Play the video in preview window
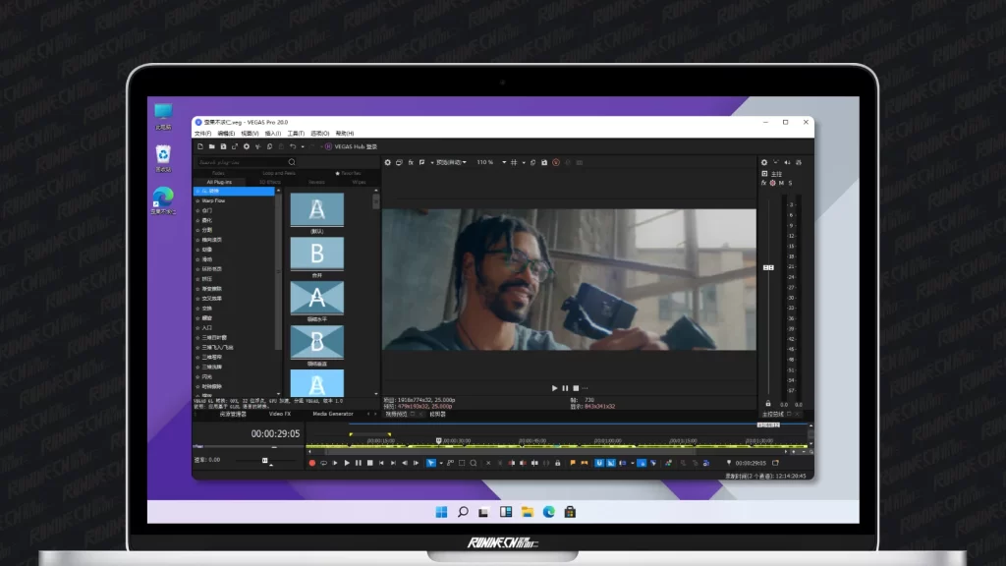1006x566 pixels. point(554,388)
